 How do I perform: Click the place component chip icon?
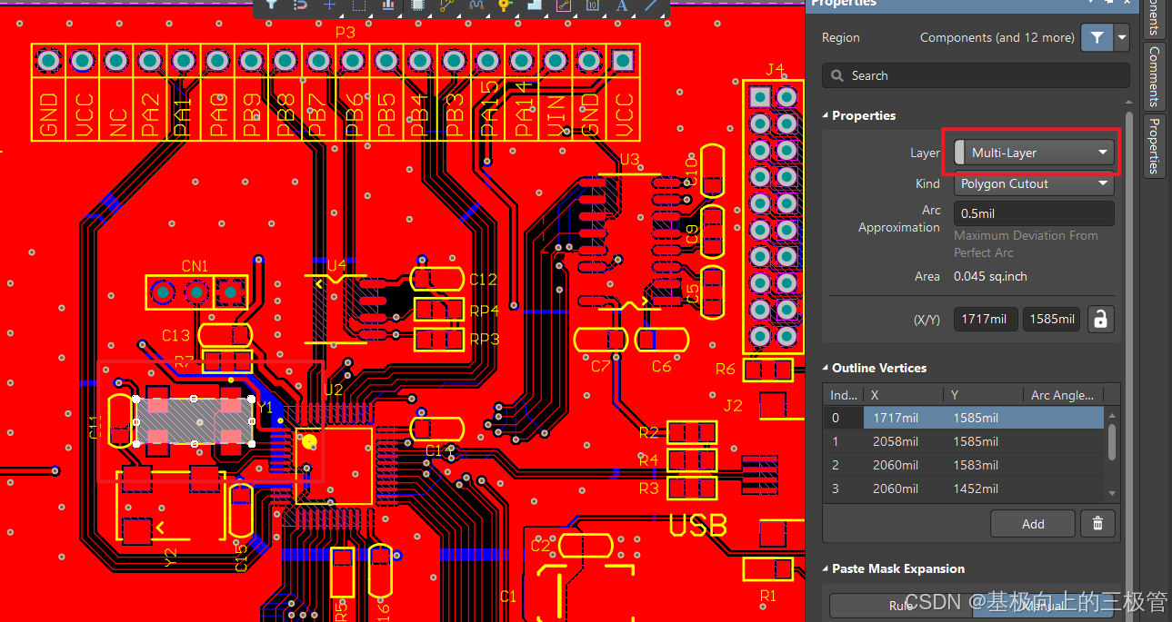[x=417, y=5]
